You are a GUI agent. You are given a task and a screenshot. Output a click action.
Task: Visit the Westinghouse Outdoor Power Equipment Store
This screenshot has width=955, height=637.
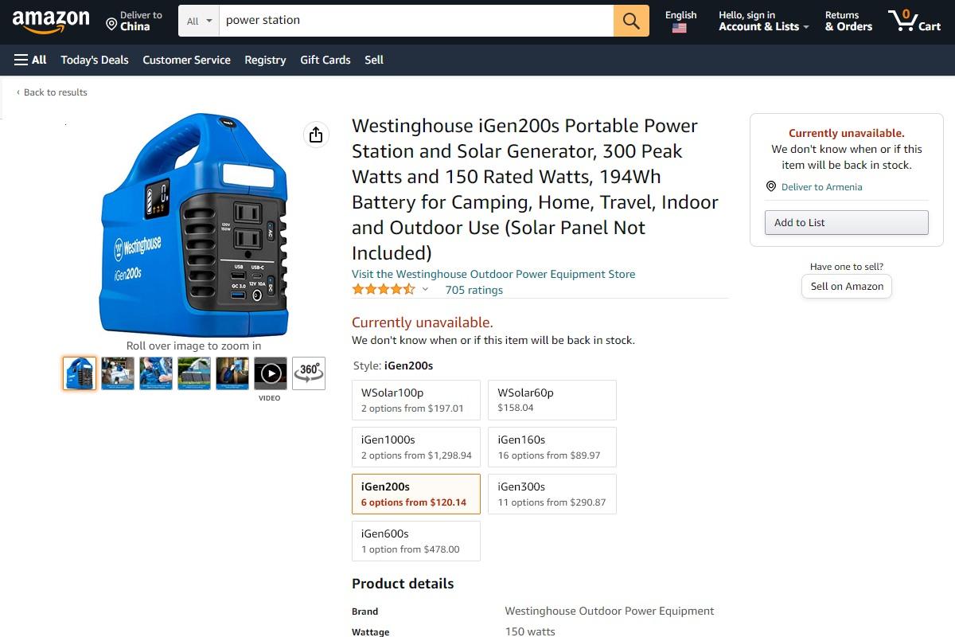493,274
